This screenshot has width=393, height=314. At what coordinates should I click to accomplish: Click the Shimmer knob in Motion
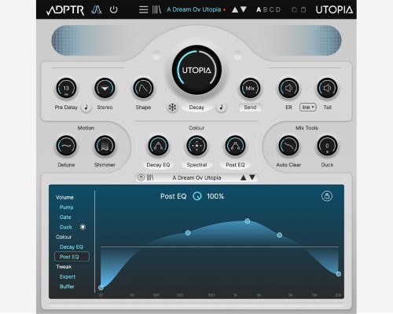(105, 146)
